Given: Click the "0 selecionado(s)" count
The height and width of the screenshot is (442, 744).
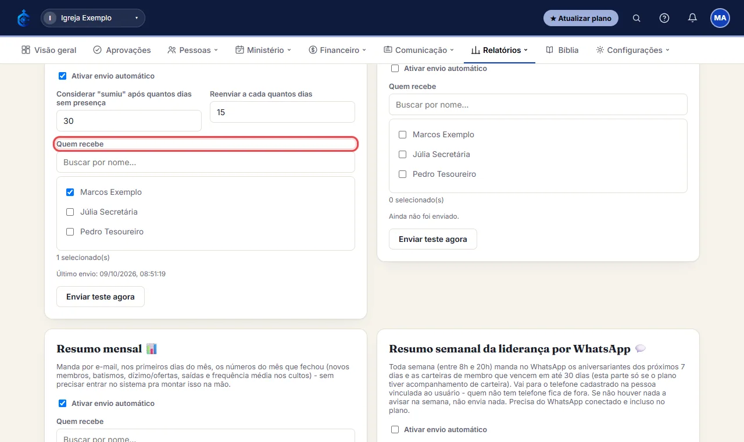Looking at the screenshot, I should (x=416, y=199).
